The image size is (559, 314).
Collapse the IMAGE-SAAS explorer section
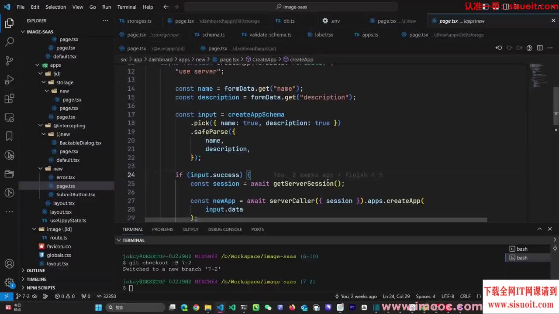tap(40, 32)
